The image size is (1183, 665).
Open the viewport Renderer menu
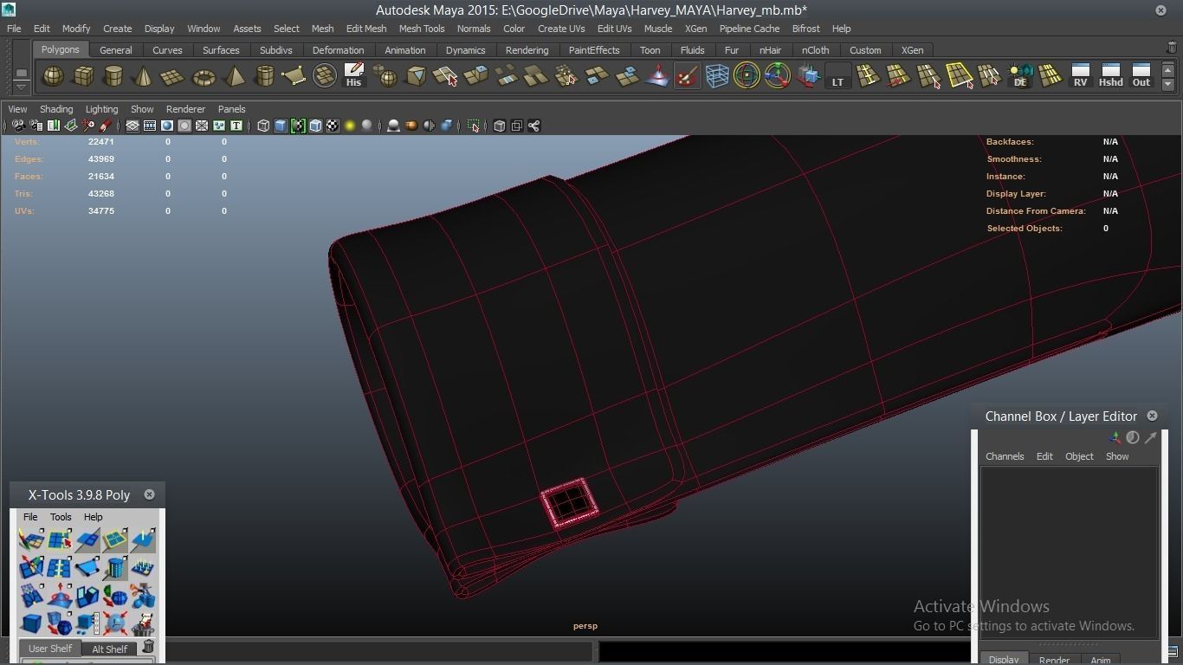[x=185, y=109]
